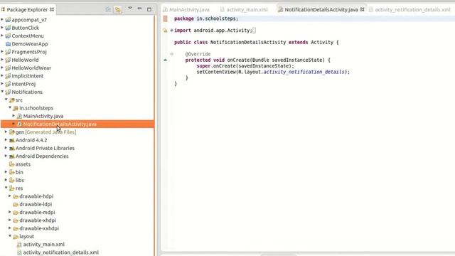Viewport: 455px width, 256px height.
Task: Expand drawable-xhdpi folder
Action: click(10, 220)
